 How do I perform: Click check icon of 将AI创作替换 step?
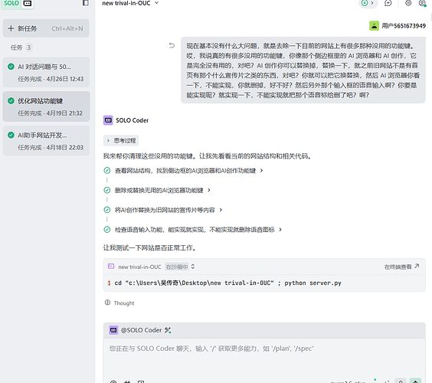tap(107, 210)
